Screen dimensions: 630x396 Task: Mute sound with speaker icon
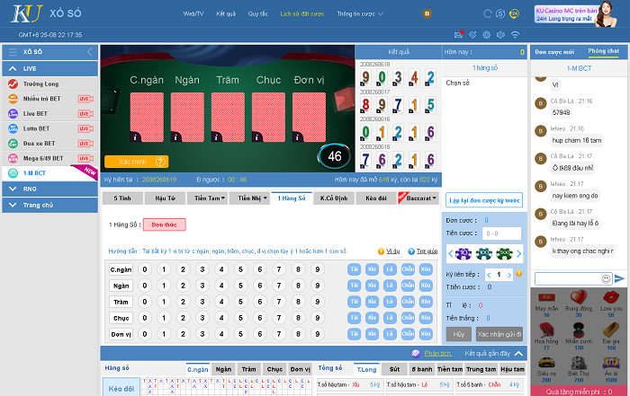click(x=500, y=34)
